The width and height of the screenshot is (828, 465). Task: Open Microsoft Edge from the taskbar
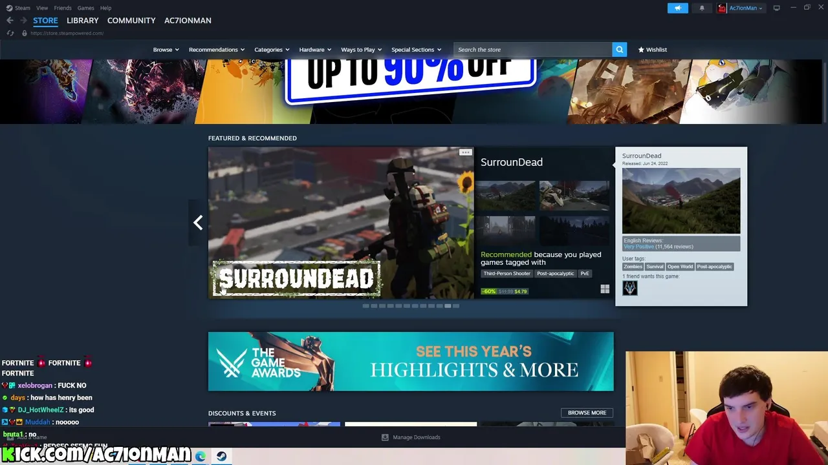tap(201, 456)
